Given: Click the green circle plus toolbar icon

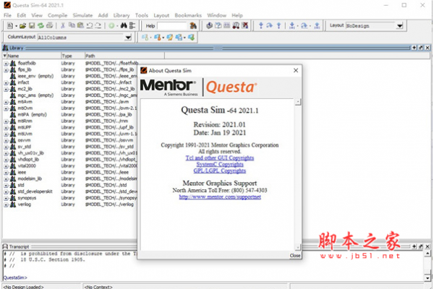Looking at the screenshot, I should click(x=111, y=26).
